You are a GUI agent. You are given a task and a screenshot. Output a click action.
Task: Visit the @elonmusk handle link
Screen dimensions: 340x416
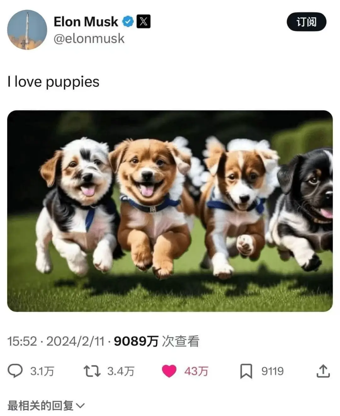point(89,39)
